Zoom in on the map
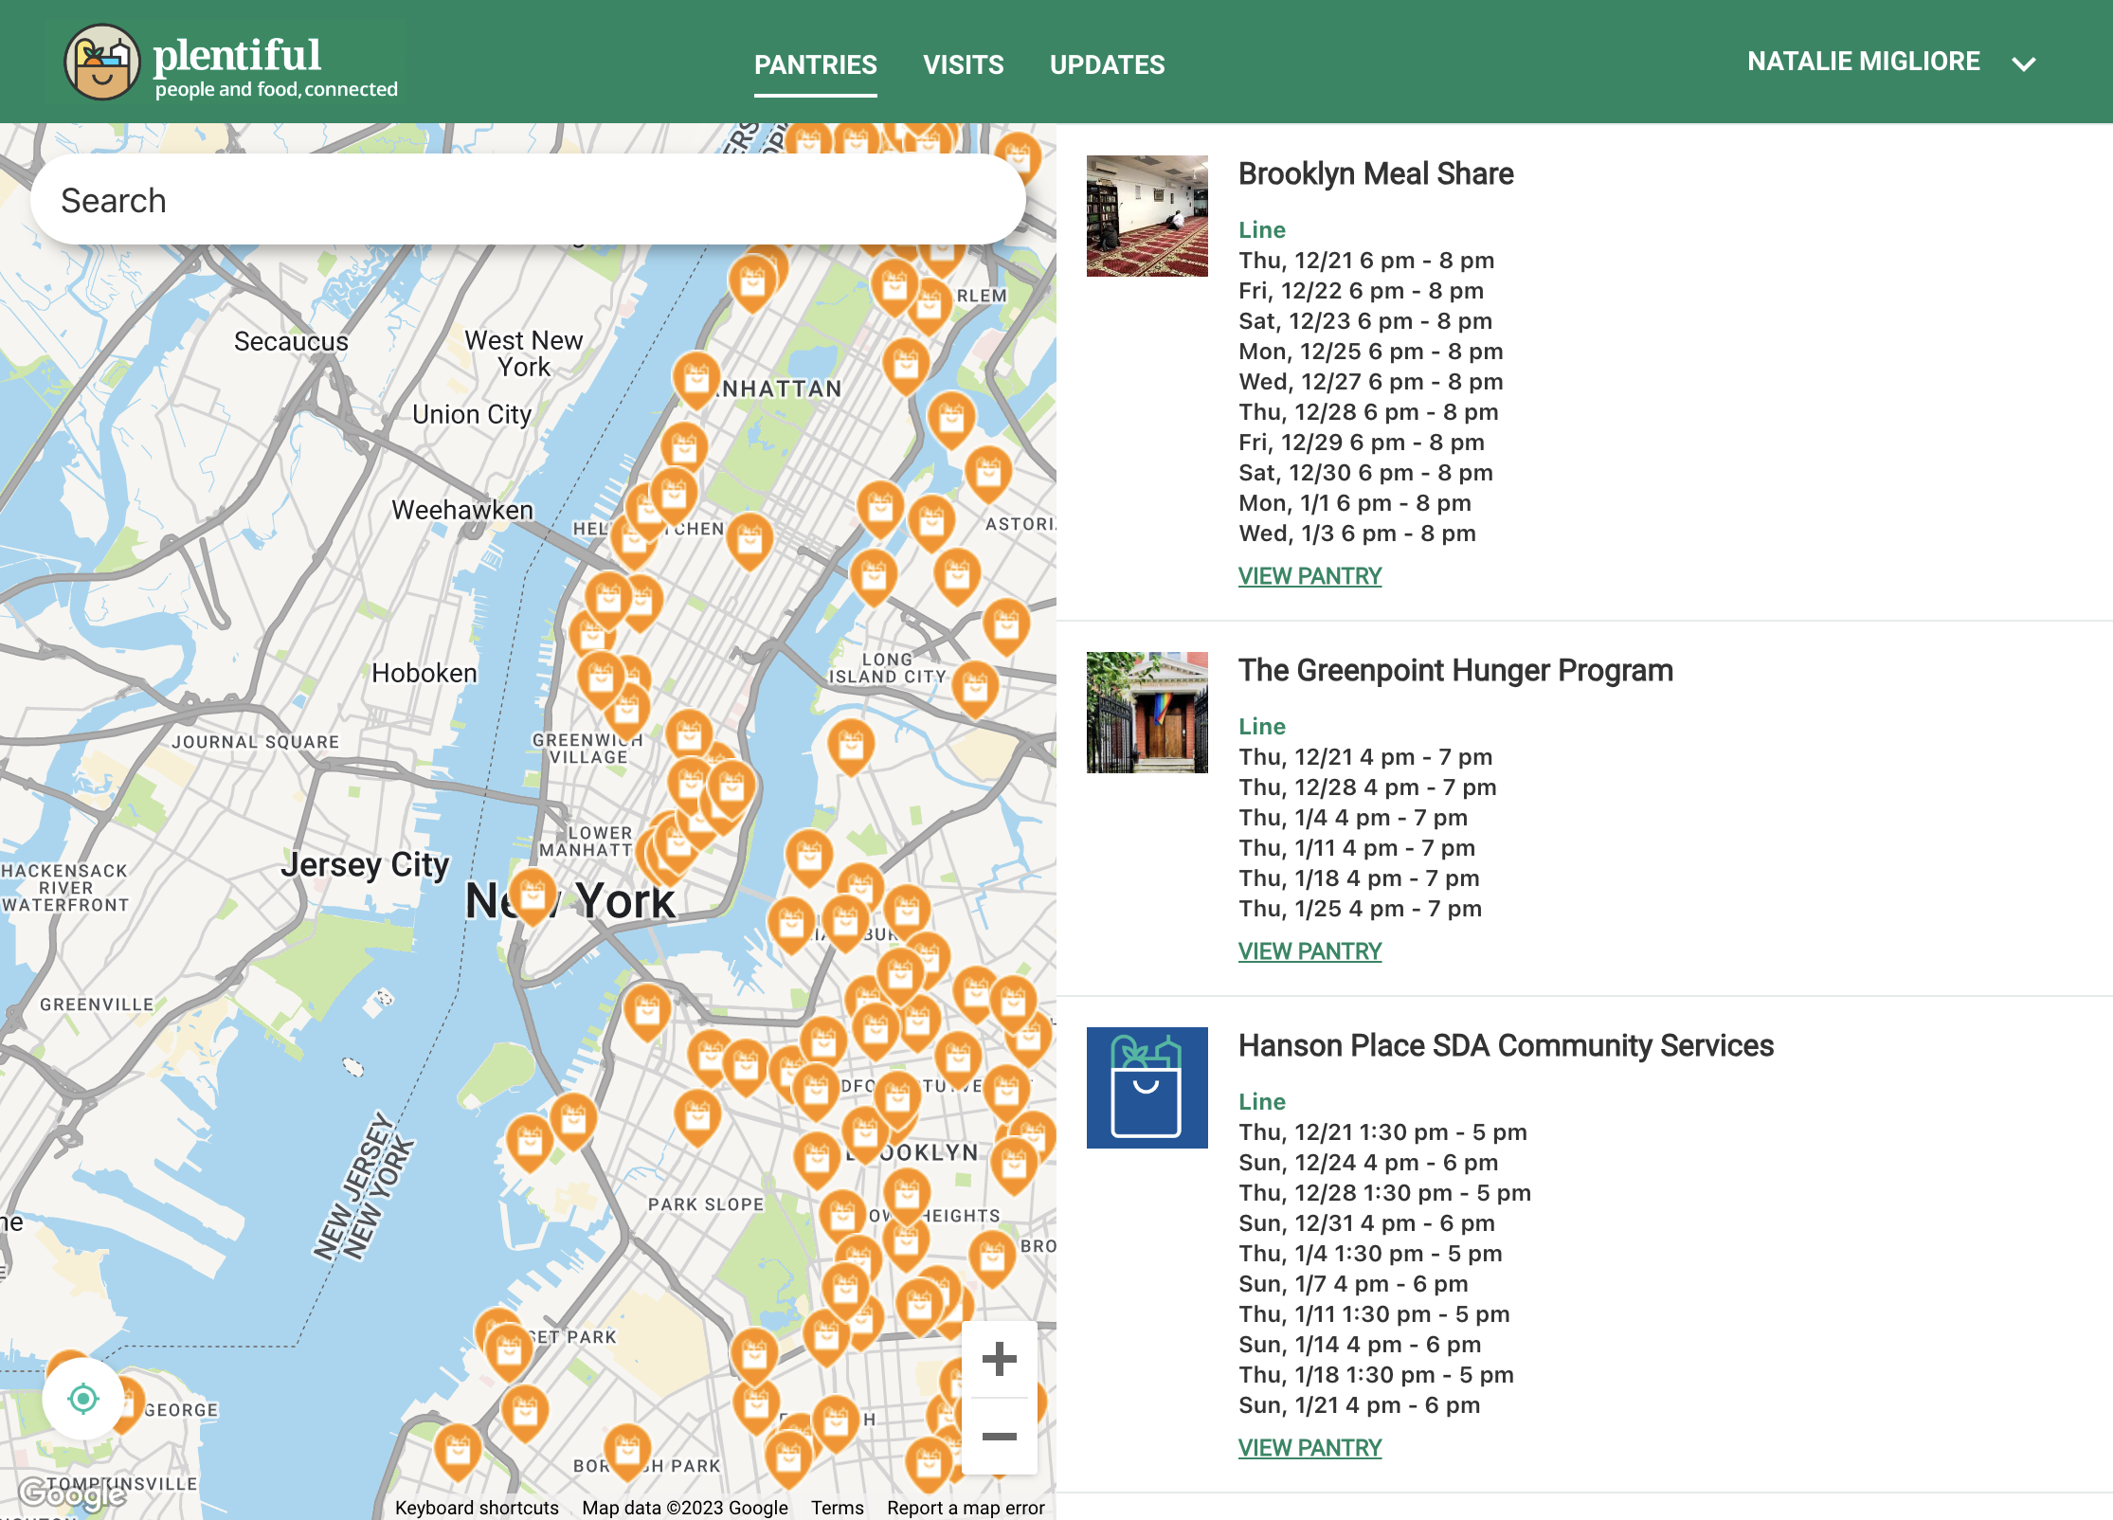Screen dimensions: 2113x1520 coord(999,1359)
